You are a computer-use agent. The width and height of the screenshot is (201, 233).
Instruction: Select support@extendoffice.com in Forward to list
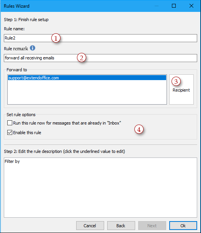tap(87, 78)
